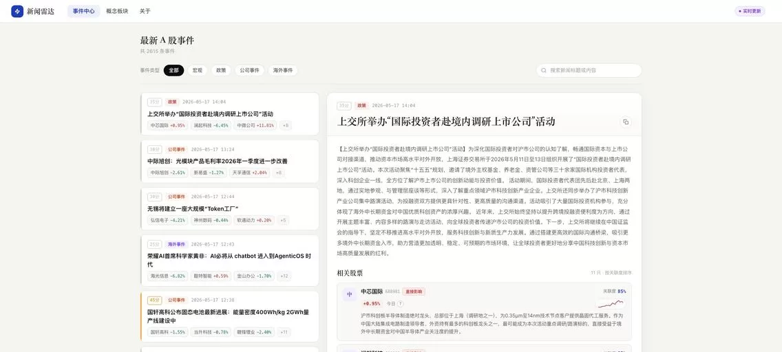This screenshot has height=352, width=782.
Task: Expand the +11 more stocks chip
Action: [284, 332]
